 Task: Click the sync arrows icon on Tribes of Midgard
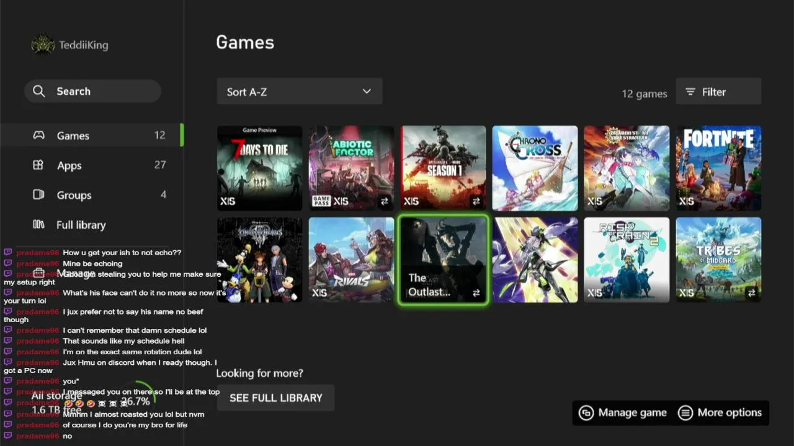tap(751, 293)
